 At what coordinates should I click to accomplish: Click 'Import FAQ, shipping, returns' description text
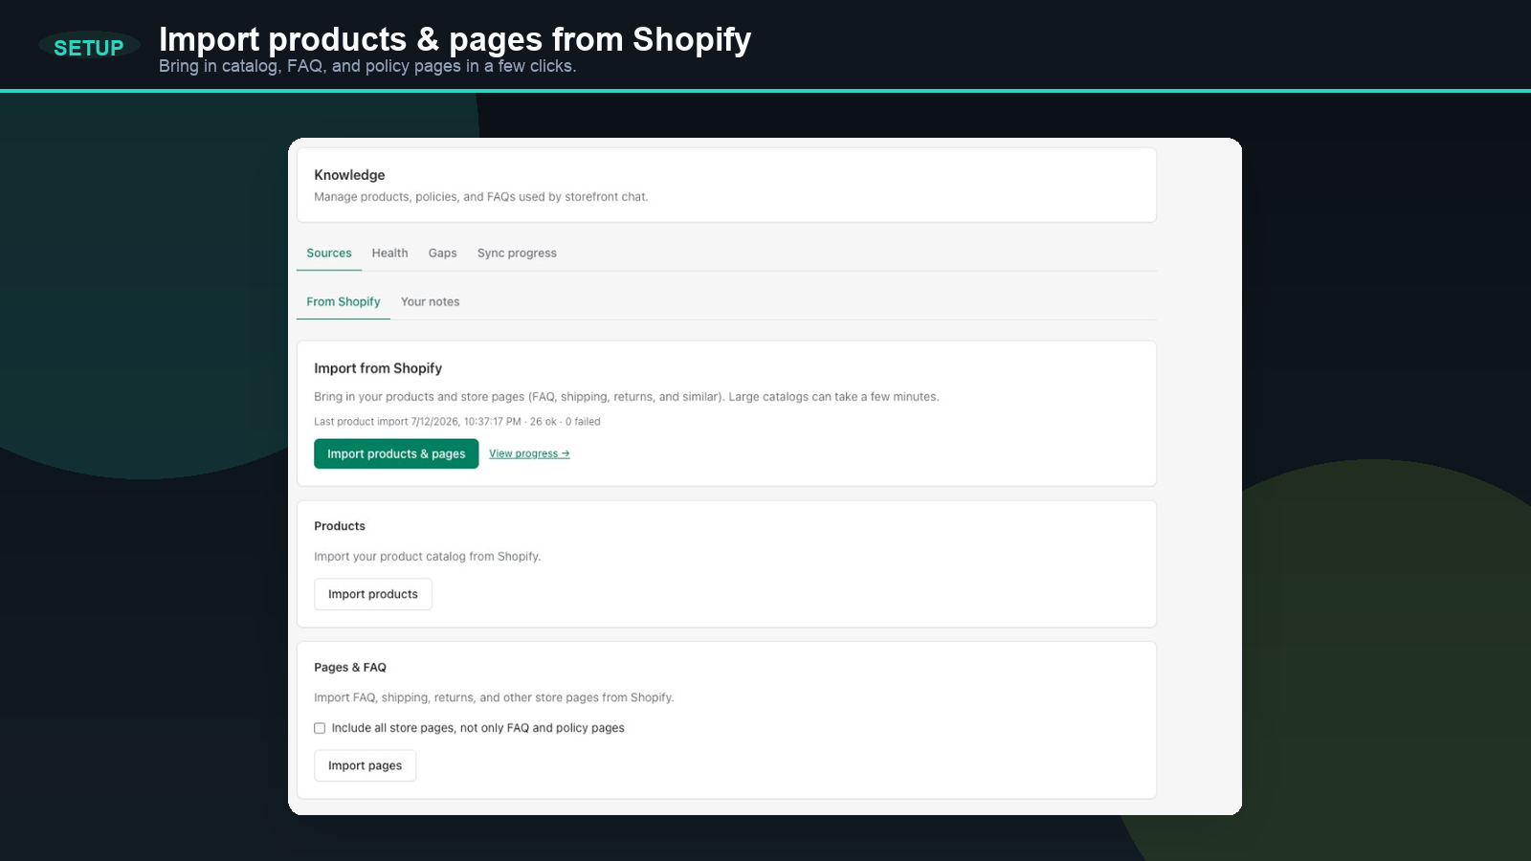pos(494,698)
